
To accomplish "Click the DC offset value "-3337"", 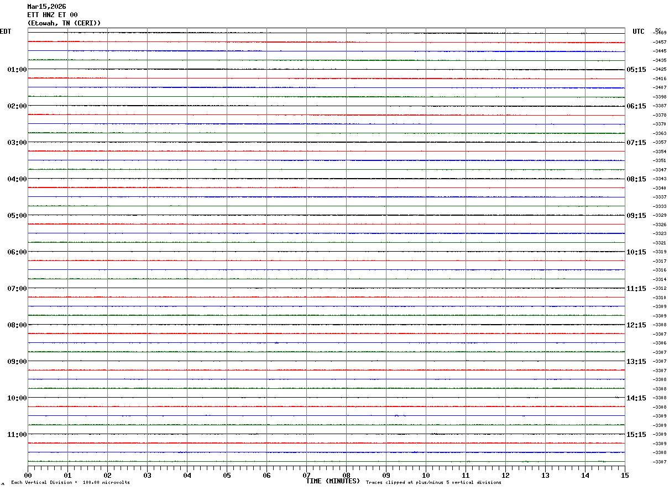I will (659, 197).
